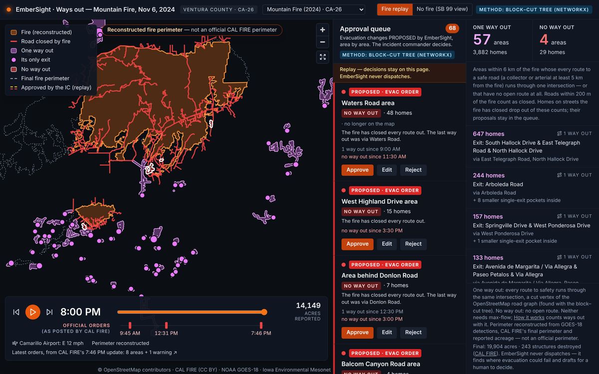Click the red status dot on Waters Road card

343,92
